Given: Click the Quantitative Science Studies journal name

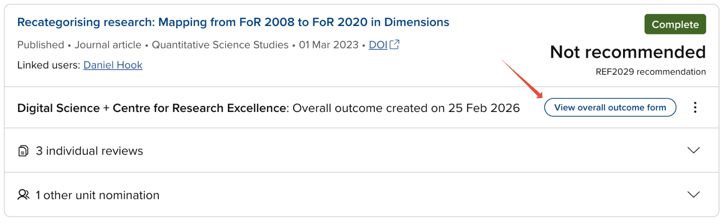Looking at the screenshot, I should (220, 45).
